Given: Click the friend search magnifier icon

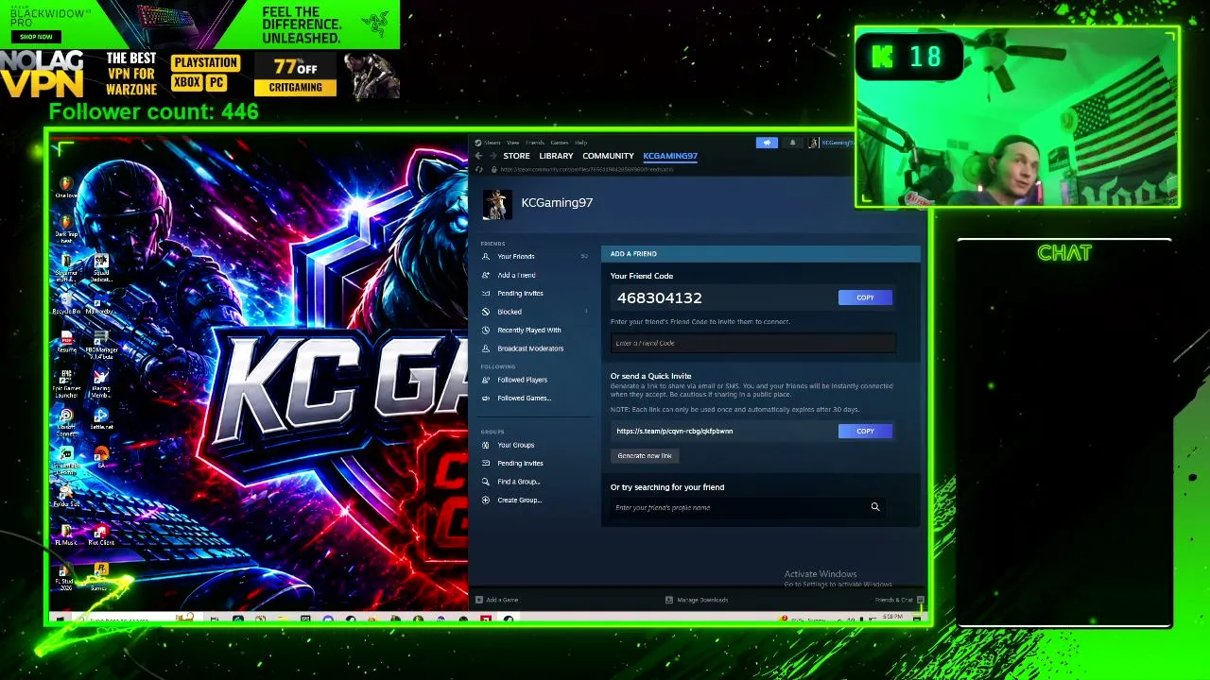Looking at the screenshot, I should point(875,507).
